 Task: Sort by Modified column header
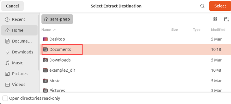click(x=218, y=30)
